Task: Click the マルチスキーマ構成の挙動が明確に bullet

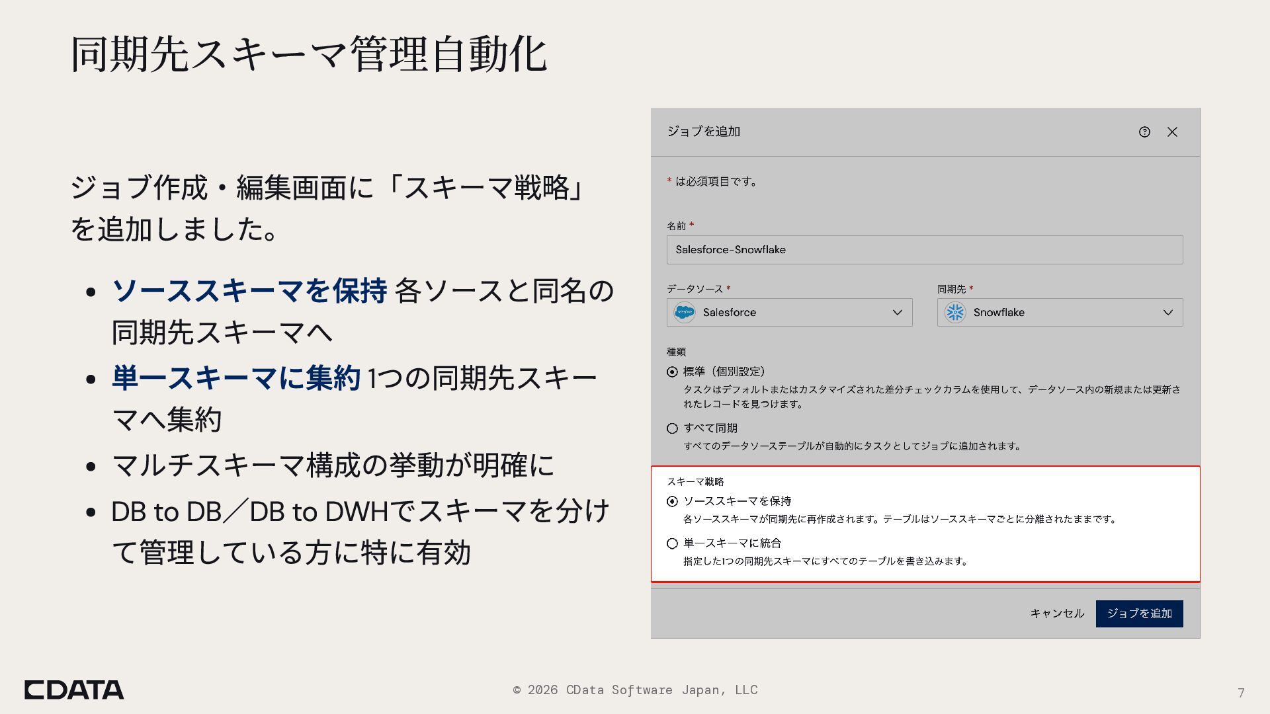Action: pyautogui.click(x=333, y=465)
